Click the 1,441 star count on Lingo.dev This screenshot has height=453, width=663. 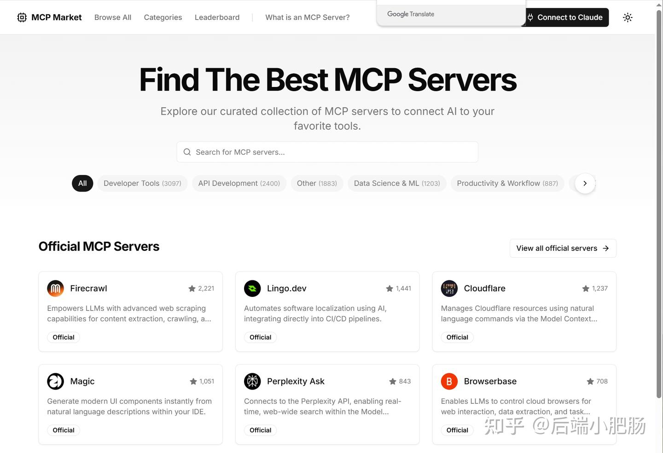(403, 289)
